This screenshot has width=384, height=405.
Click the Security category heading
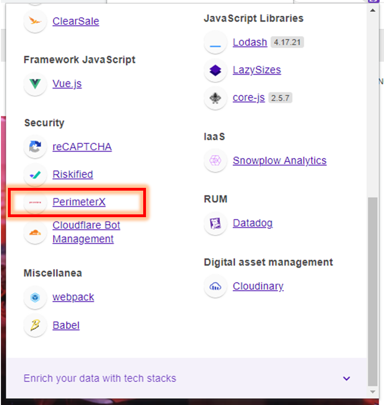44,123
